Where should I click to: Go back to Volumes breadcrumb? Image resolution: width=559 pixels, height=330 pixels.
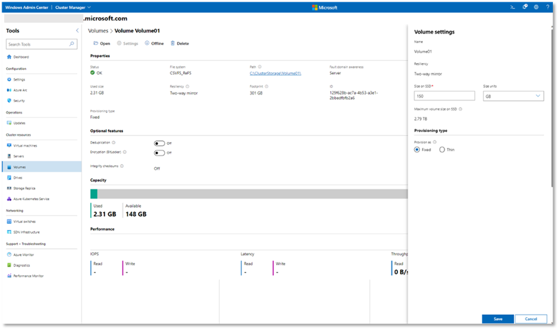98,31
